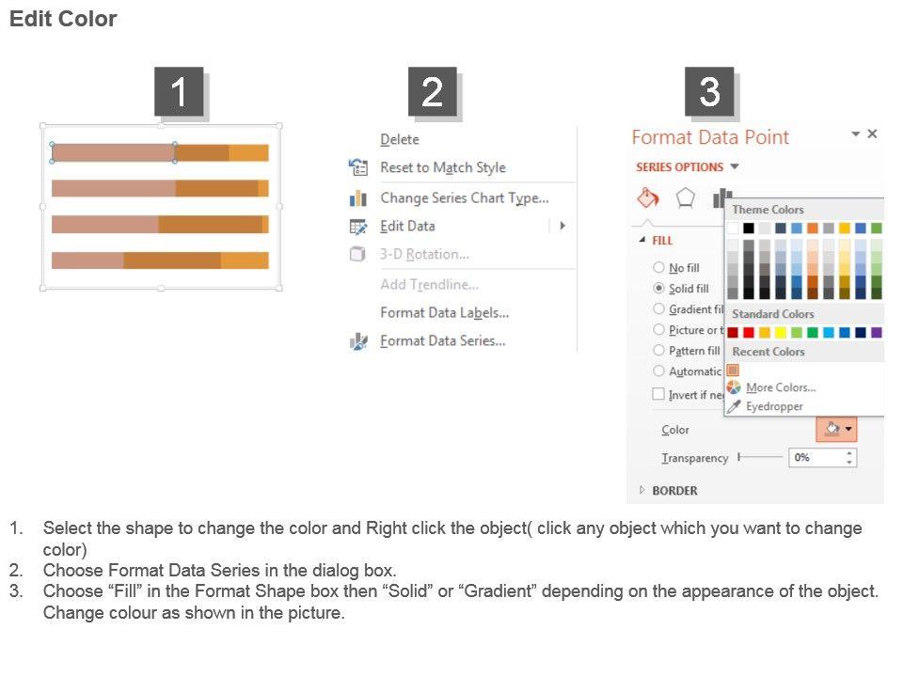Click the Format Data Series icon
Screen dimensions: 903x677
pyautogui.click(x=358, y=341)
